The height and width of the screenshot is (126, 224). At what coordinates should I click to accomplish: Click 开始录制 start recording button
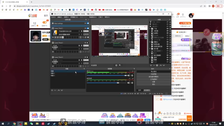click(x=153, y=74)
